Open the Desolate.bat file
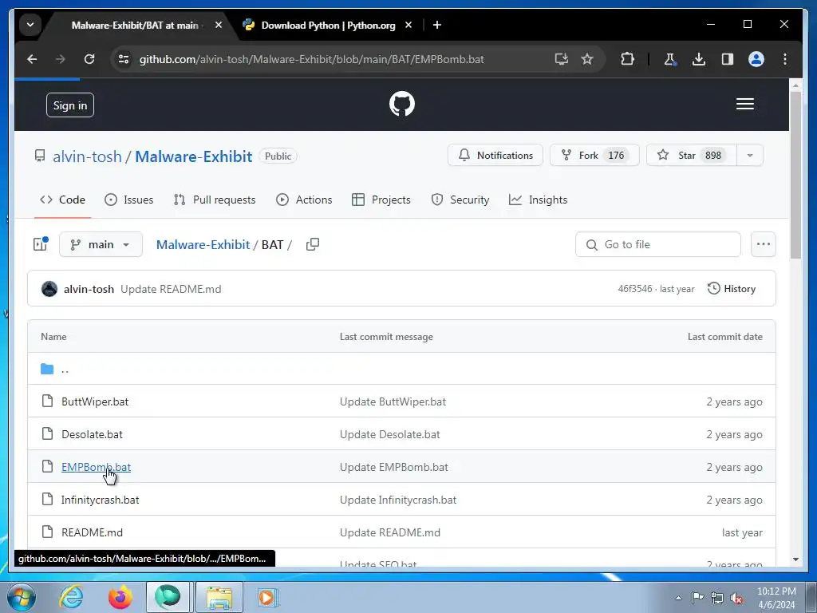The height and width of the screenshot is (613, 817). click(x=93, y=434)
